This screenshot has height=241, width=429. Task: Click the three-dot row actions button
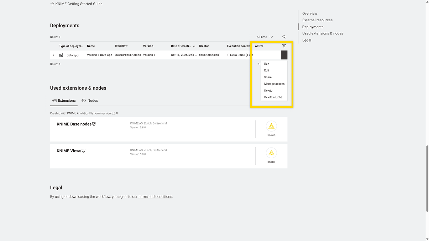(x=284, y=55)
